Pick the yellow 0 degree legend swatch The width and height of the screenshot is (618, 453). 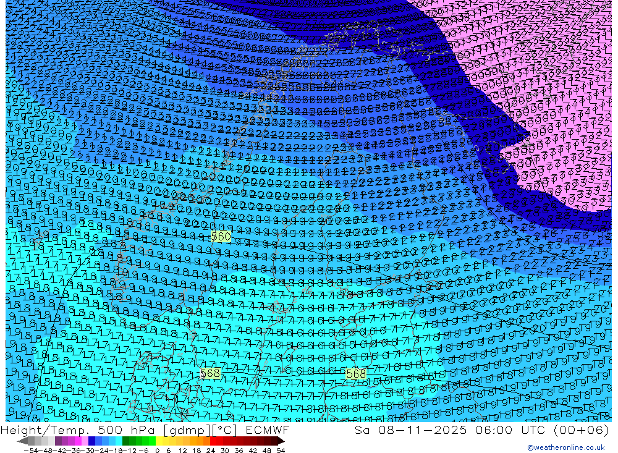159,441
